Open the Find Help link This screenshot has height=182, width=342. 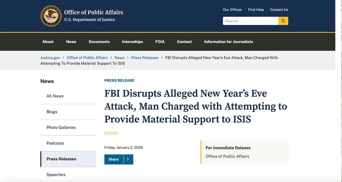tap(256, 10)
